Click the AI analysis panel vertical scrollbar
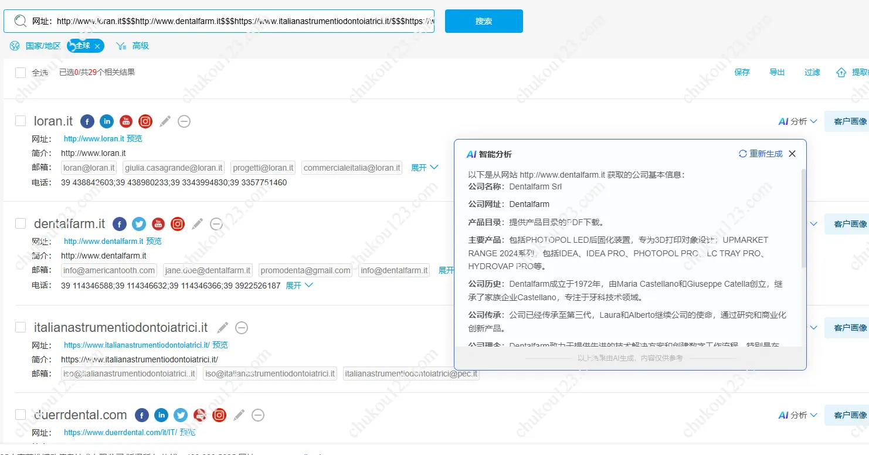The width and height of the screenshot is (869, 455). coord(803,217)
